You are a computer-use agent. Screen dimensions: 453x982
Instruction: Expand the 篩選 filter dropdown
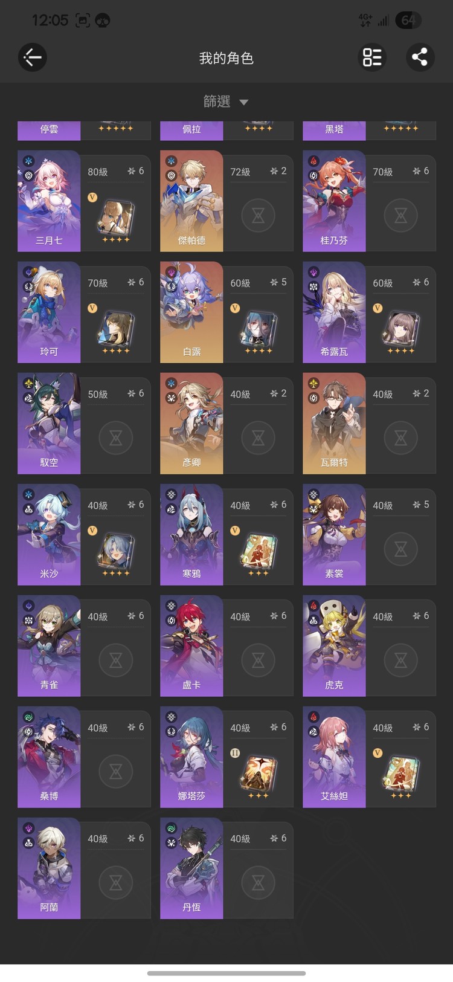click(226, 102)
